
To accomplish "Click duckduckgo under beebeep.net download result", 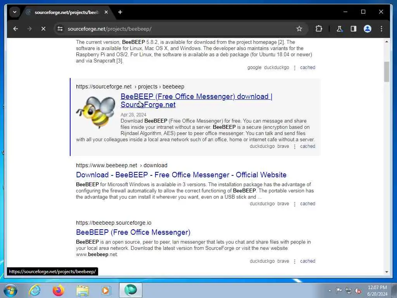I will click(262, 203).
